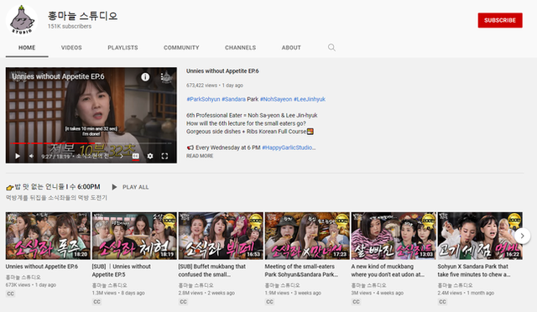The height and width of the screenshot is (312, 537).
Task: Show next videos with carousel arrow
Action: point(522,236)
